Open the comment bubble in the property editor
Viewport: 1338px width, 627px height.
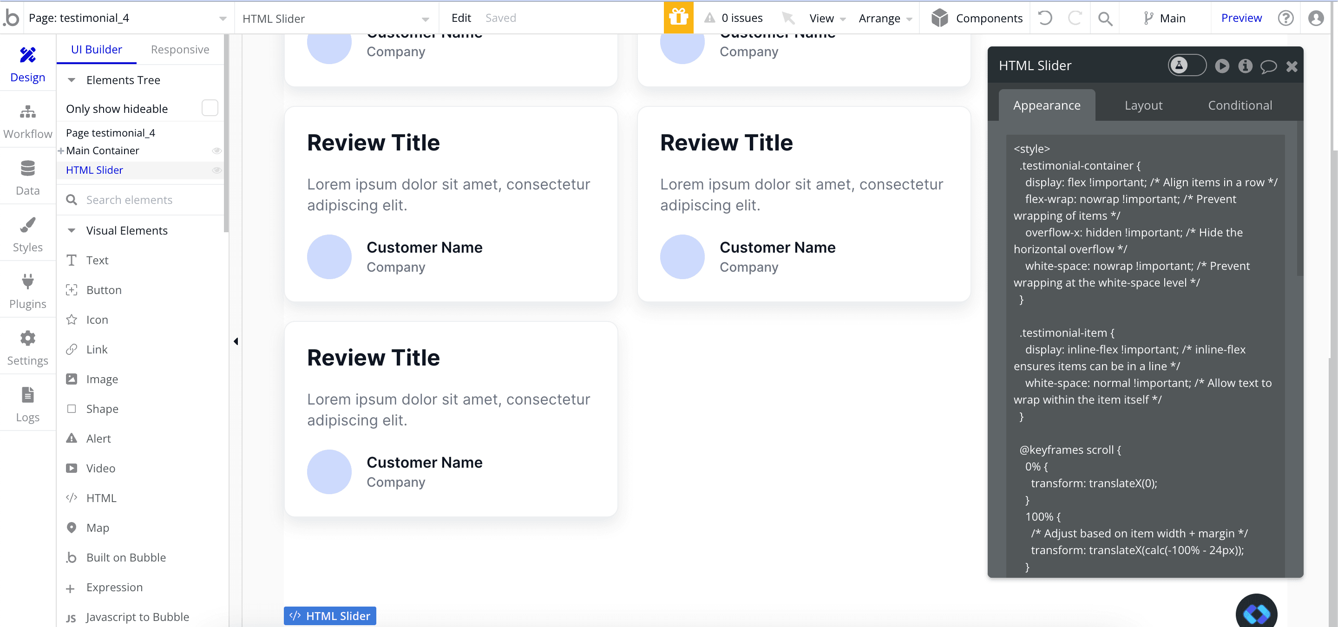[1268, 66]
